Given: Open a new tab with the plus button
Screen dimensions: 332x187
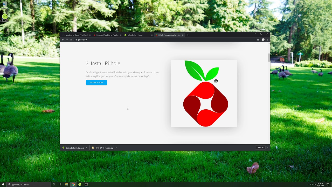Looking at the screenshot, I should 188,35.
